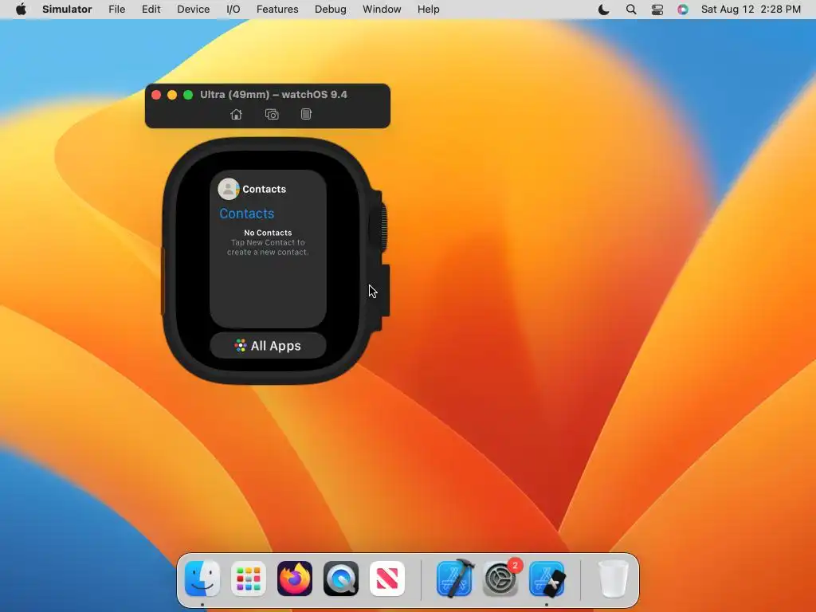Click the date and time in the menu bar
This screenshot has height=612, width=816.
pyautogui.click(x=751, y=10)
